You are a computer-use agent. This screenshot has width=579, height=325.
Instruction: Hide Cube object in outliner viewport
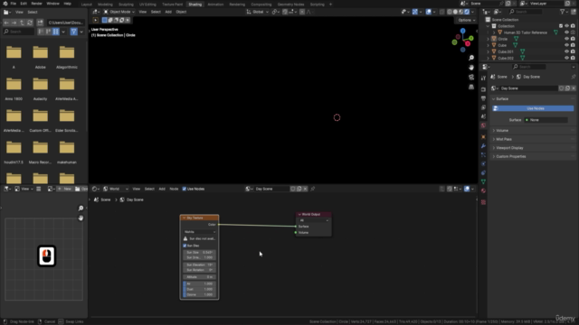(566, 45)
